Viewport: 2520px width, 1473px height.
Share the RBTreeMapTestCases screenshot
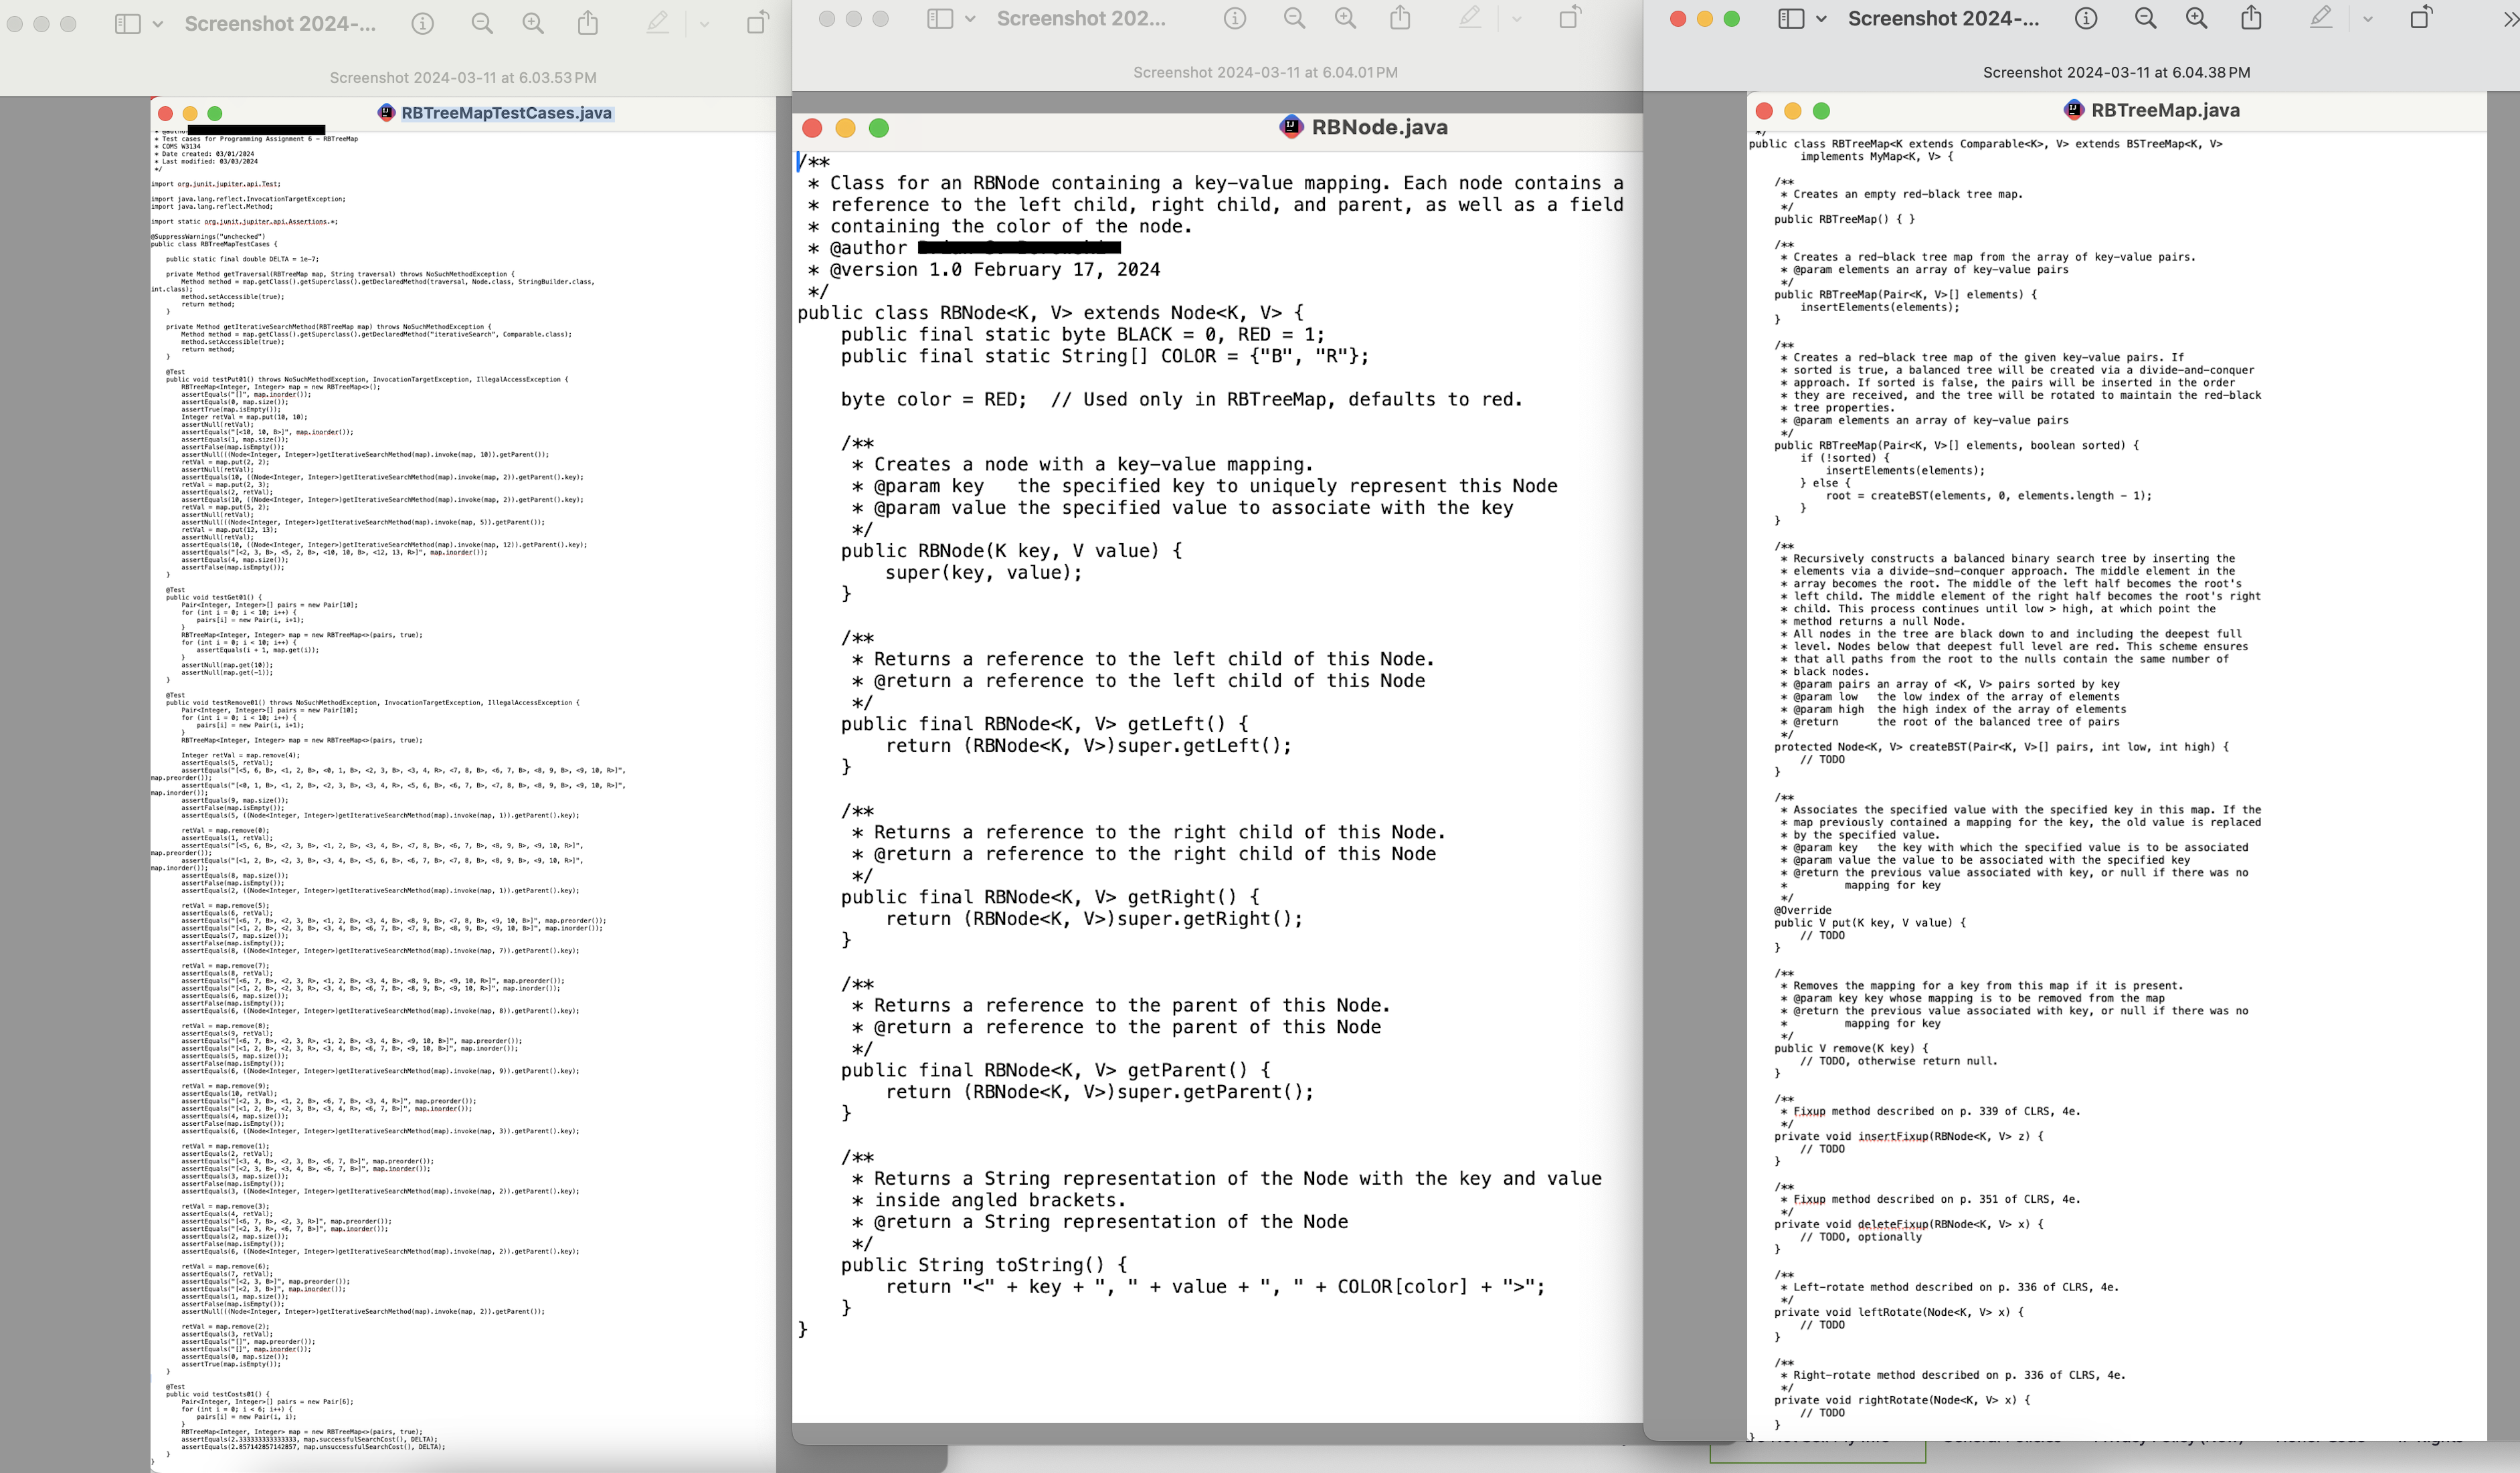(x=588, y=20)
